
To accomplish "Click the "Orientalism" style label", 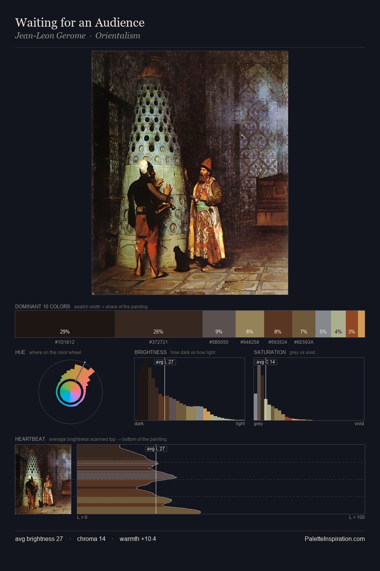I will 118,36.
